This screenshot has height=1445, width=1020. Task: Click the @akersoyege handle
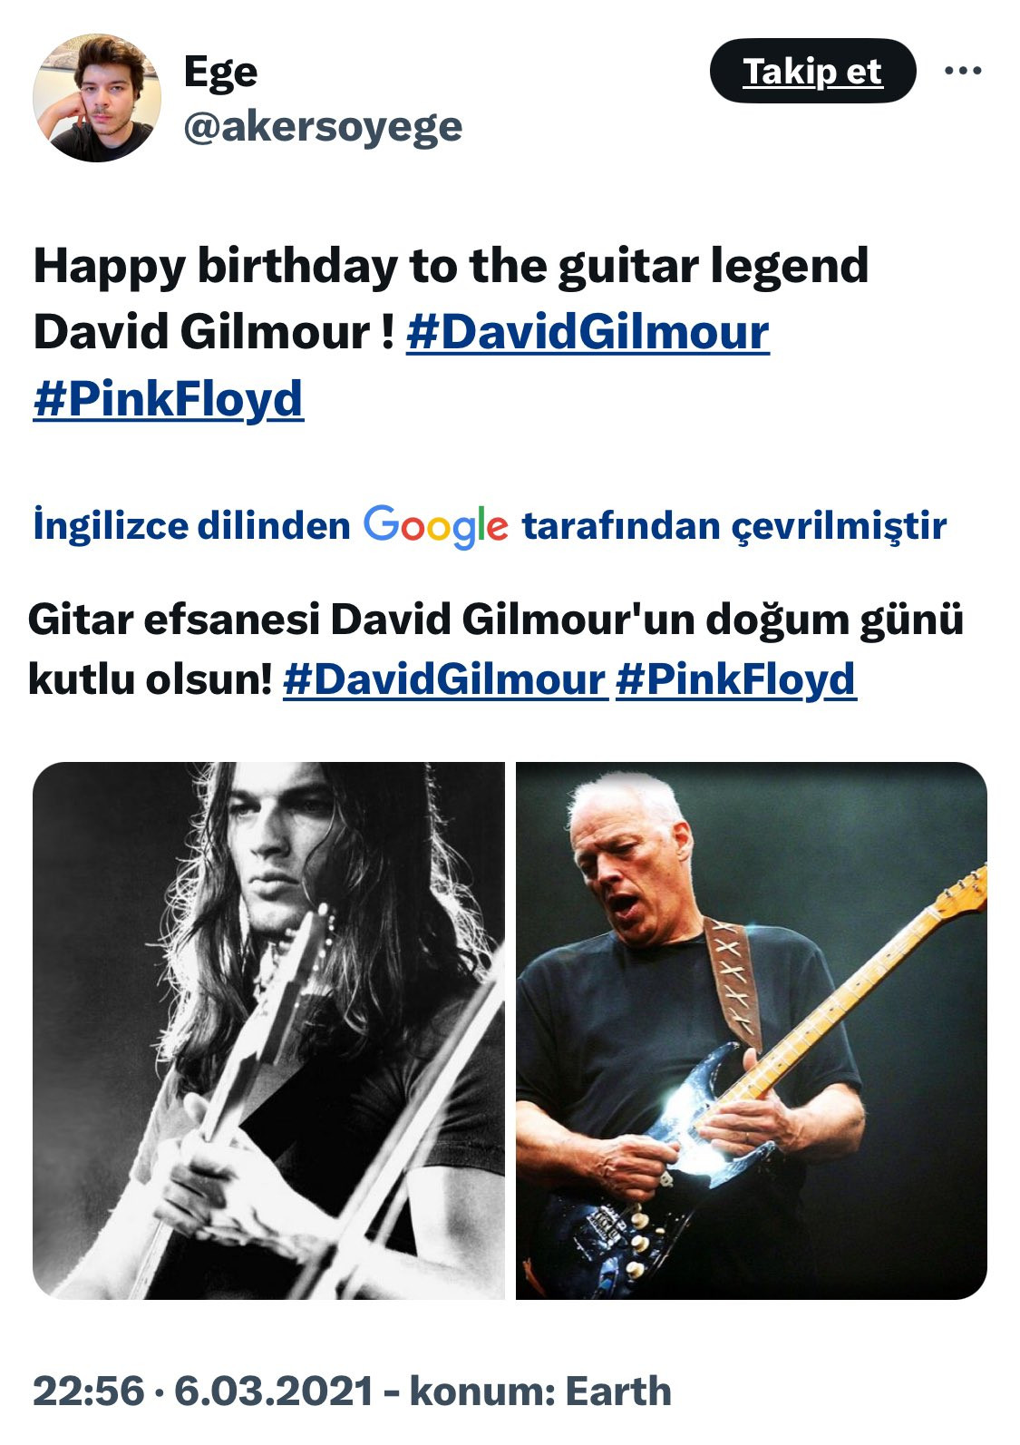point(323,127)
